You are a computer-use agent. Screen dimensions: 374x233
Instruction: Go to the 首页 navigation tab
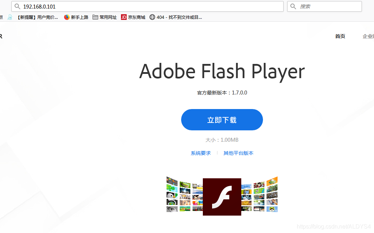340,36
